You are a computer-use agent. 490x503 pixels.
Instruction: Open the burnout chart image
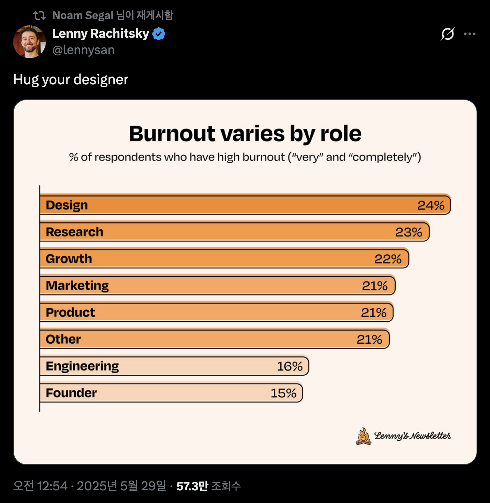[x=245, y=282]
